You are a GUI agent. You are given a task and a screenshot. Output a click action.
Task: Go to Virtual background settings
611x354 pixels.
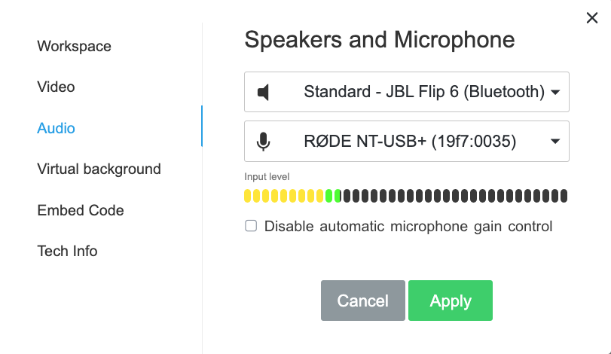click(99, 169)
